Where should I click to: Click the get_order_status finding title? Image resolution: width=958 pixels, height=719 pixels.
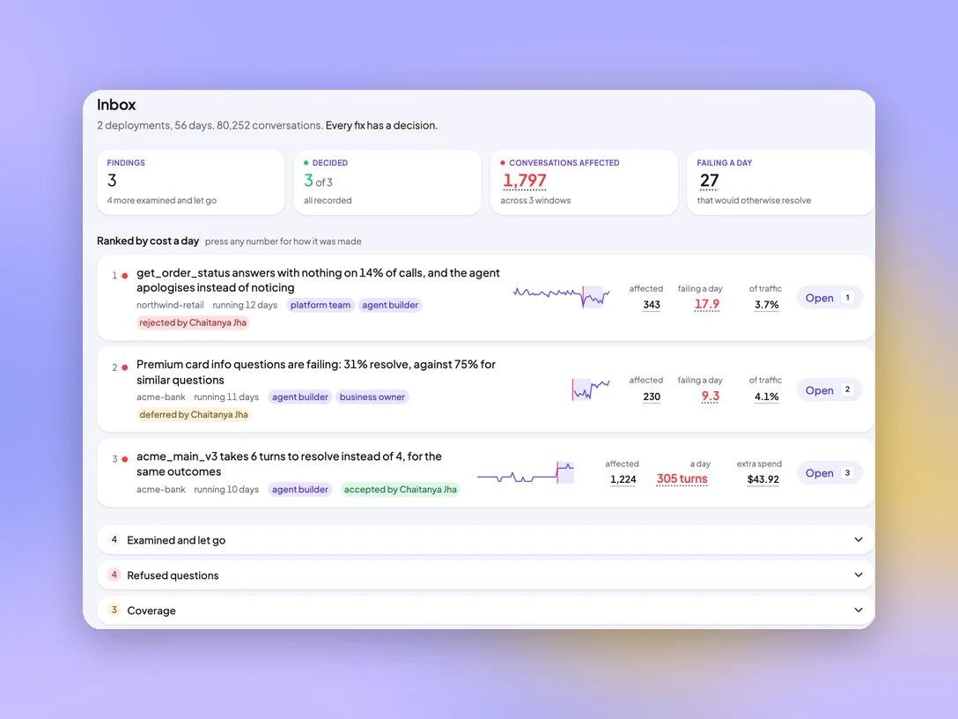click(x=318, y=280)
